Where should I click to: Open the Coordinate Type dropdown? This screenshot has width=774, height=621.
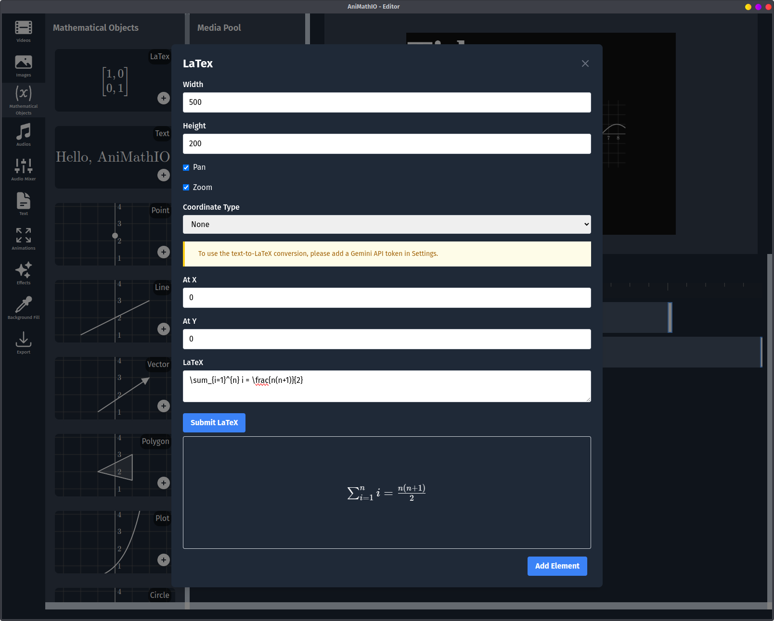click(x=387, y=225)
